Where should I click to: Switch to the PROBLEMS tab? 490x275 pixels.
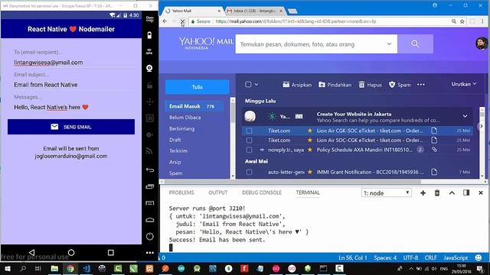(181, 192)
